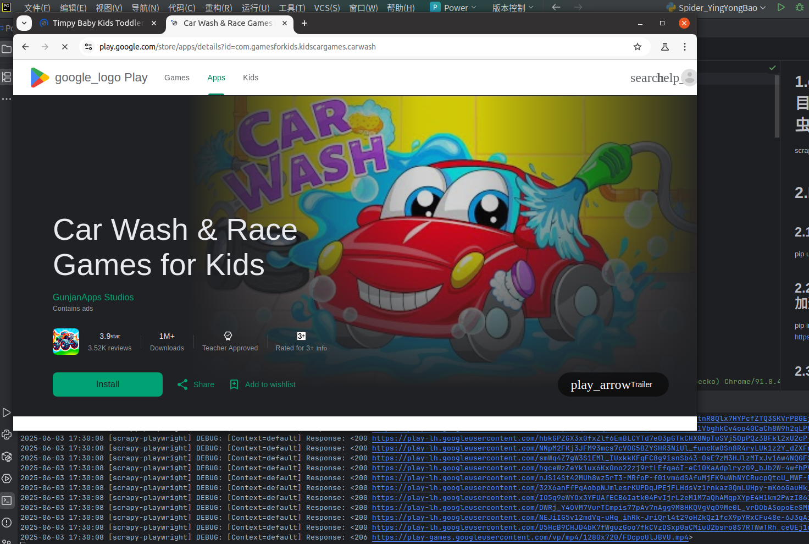This screenshot has width=809, height=544.
Task: Click PyCharm editor vertical scrollbar
Action: [777, 106]
